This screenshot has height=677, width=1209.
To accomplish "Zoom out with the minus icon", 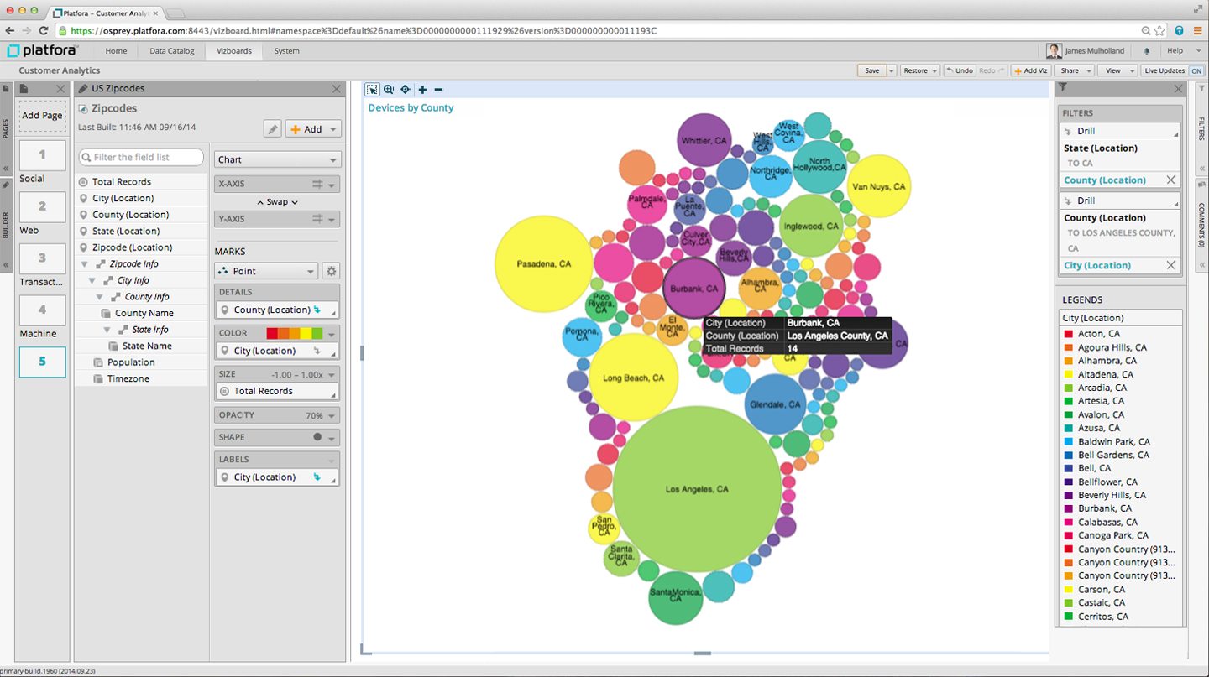I will 438,90.
